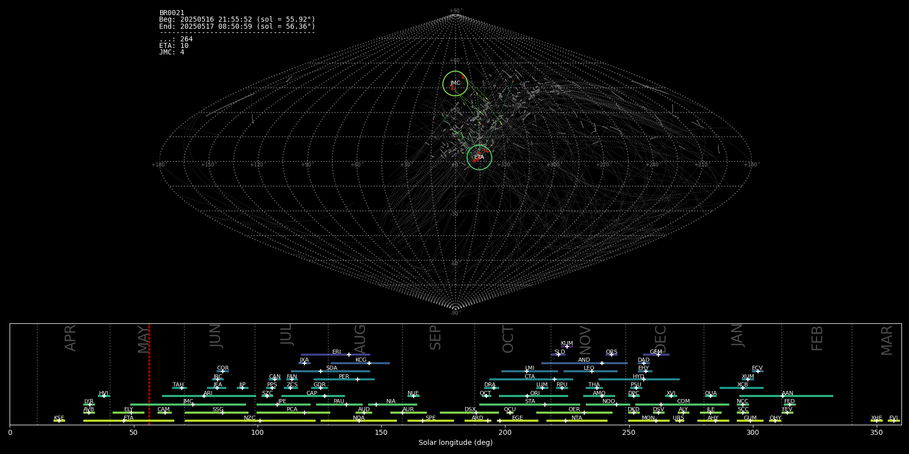Select the ETA shower bar in the timeline
Screen dimensions: 909x454
tap(129, 421)
